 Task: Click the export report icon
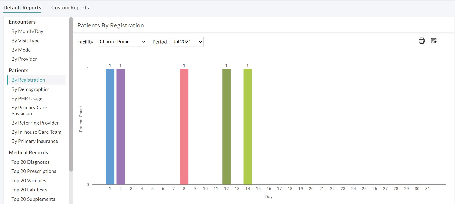433,41
